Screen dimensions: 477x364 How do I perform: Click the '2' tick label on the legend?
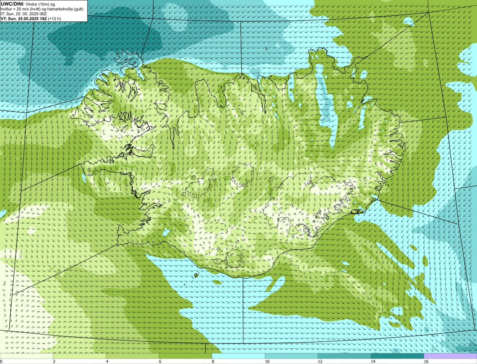(x=54, y=361)
